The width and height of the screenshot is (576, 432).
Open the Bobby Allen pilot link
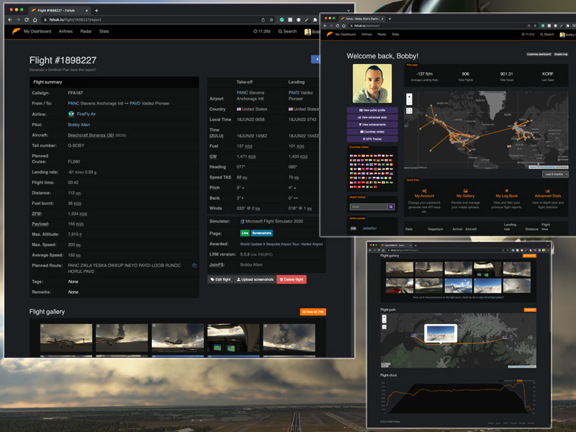pos(79,125)
